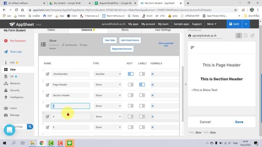
Task: Click the Show table list icon
Action: click(43, 45)
